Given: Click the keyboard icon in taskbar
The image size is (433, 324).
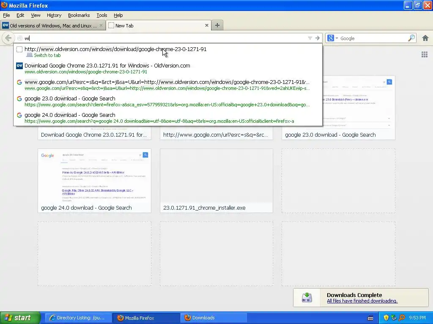Looking at the screenshot, I should coord(370,318).
